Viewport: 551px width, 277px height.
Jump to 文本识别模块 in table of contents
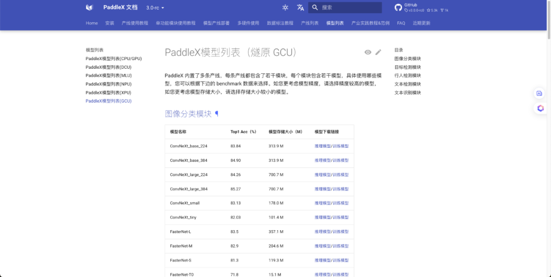(x=408, y=93)
